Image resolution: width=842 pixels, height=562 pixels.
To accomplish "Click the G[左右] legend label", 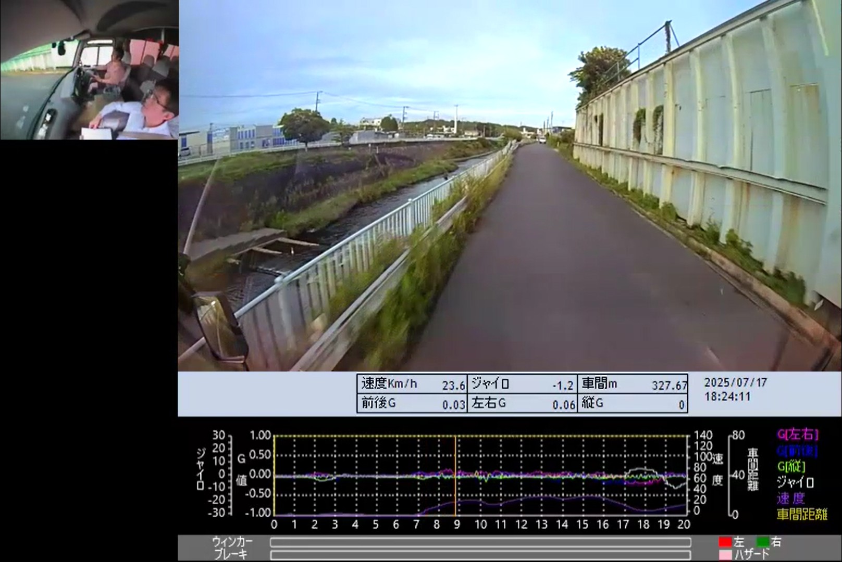I will [797, 435].
